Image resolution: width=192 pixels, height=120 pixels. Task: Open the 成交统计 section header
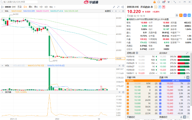click(163, 53)
